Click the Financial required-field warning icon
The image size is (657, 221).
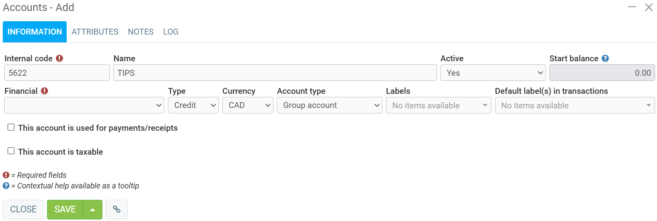[x=44, y=91]
